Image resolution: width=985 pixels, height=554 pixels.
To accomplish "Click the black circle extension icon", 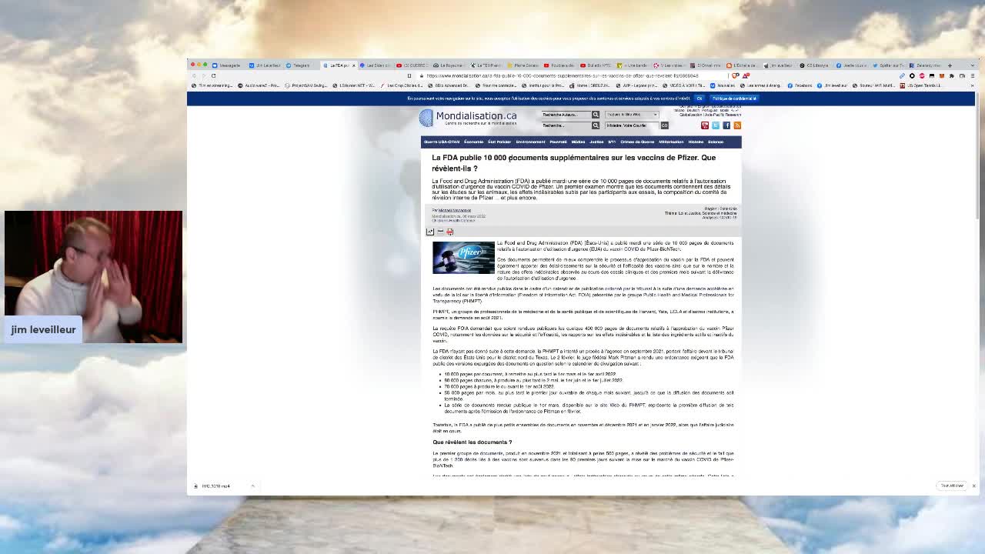I will click(x=912, y=75).
